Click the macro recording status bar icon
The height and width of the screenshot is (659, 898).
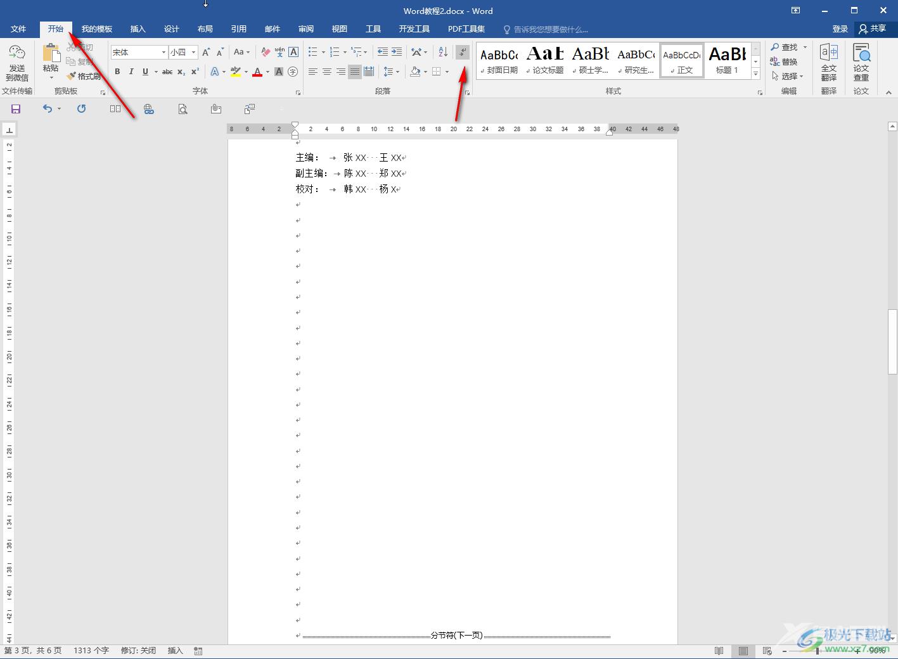pyautogui.click(x=198, y=651)
